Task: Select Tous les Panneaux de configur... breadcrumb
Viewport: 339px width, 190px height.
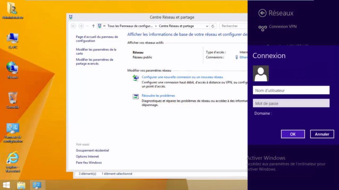Action: [x=130, y=26]
